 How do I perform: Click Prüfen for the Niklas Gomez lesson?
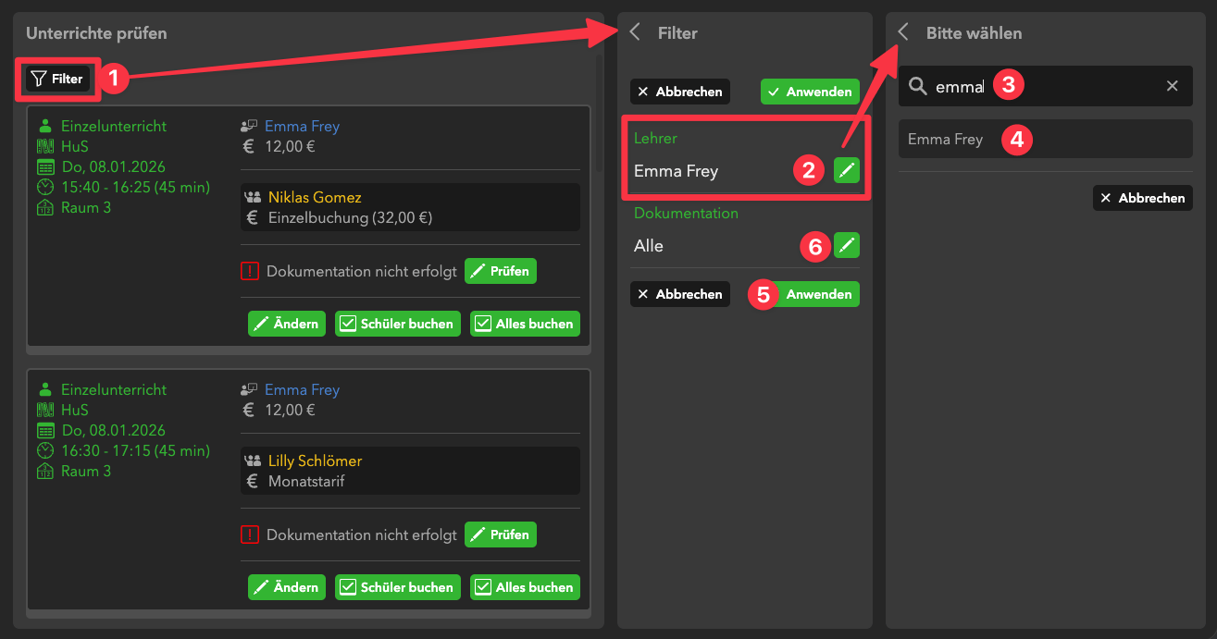pos(500,271)
